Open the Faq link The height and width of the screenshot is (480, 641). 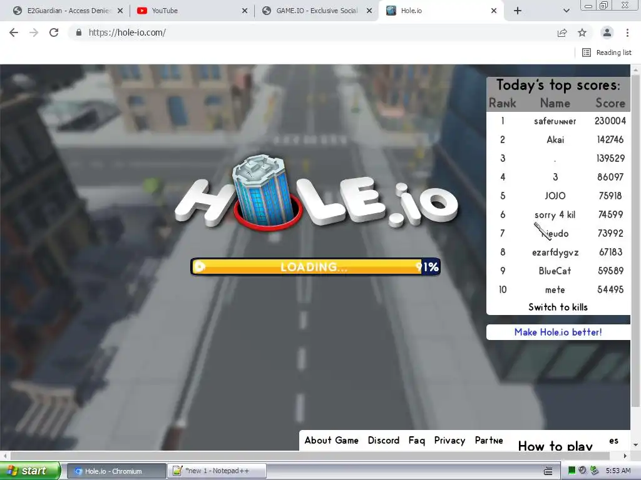click(416, 441)
